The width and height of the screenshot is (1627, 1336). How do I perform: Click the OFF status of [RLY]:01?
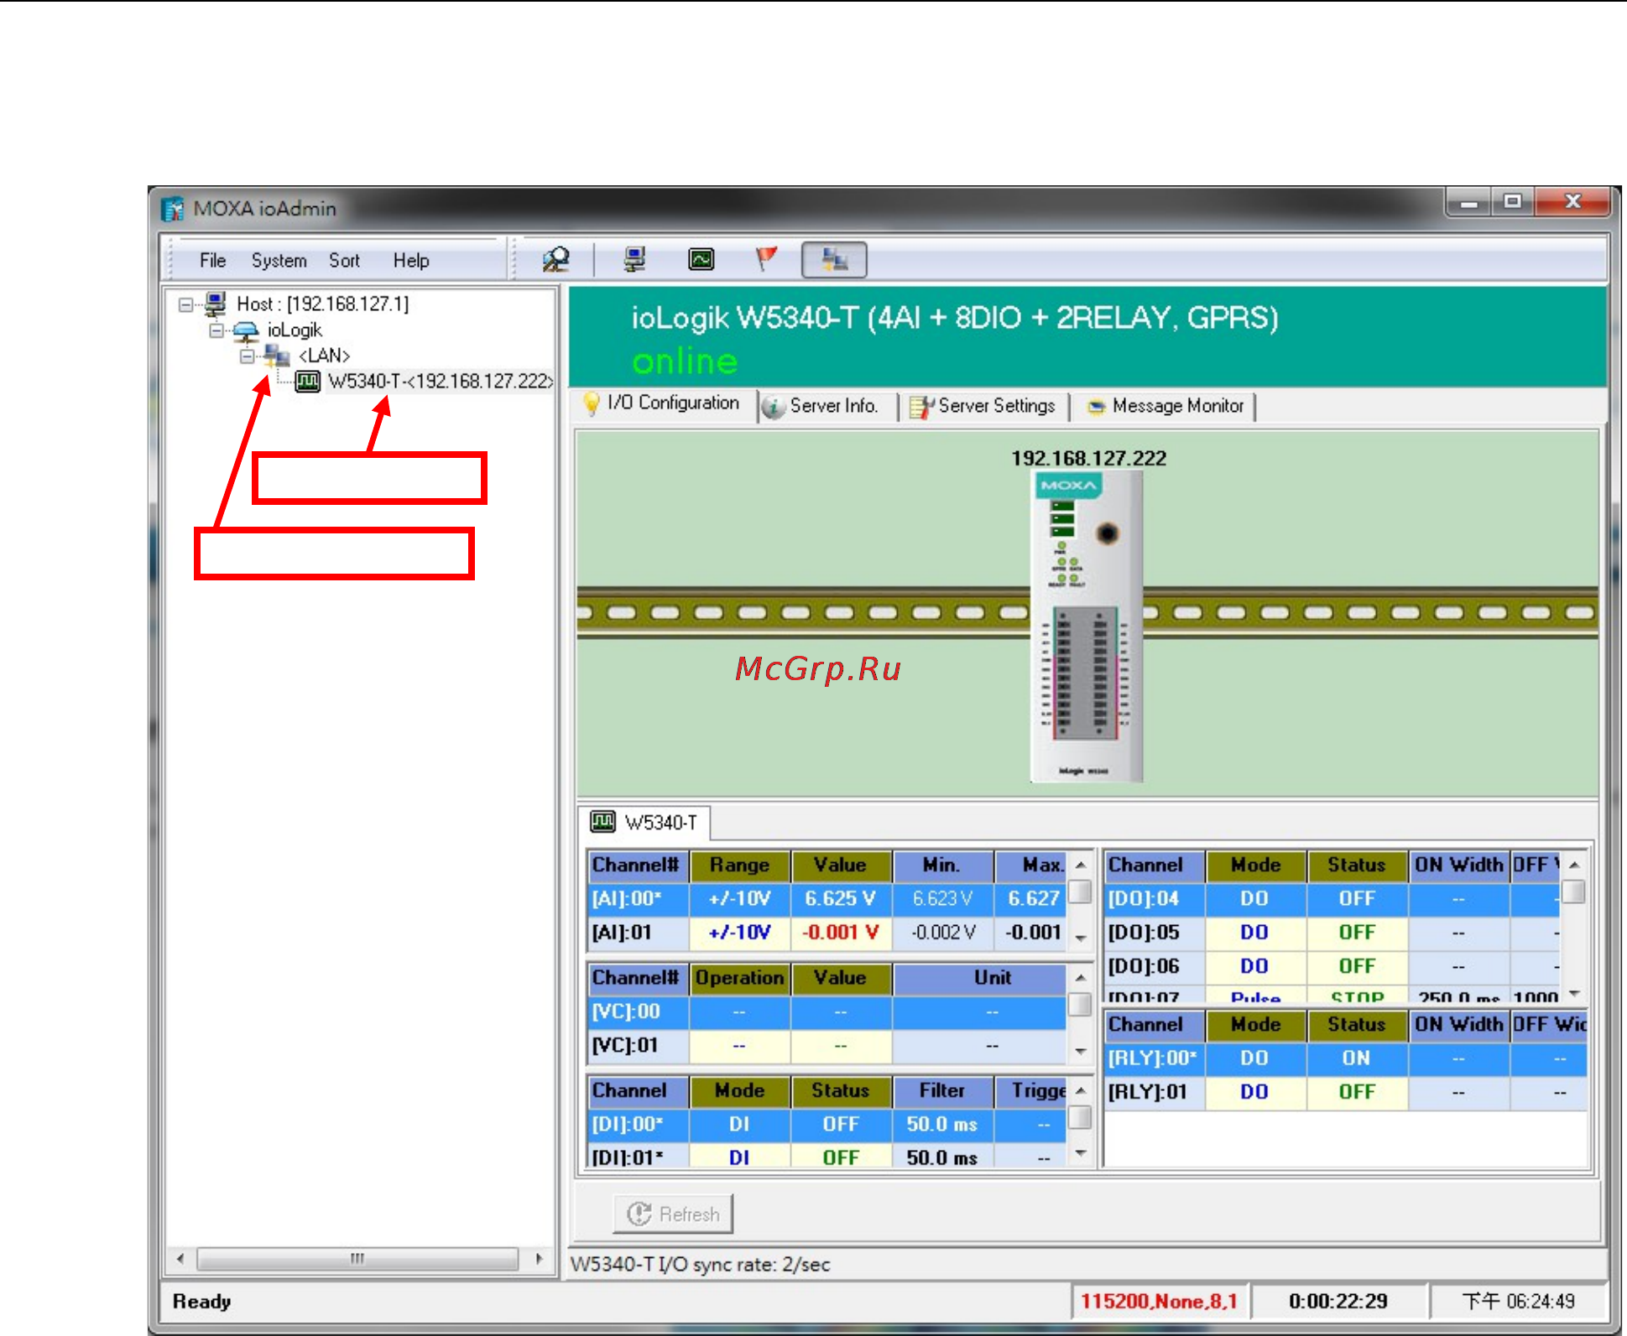(x=1356, y=1092)
